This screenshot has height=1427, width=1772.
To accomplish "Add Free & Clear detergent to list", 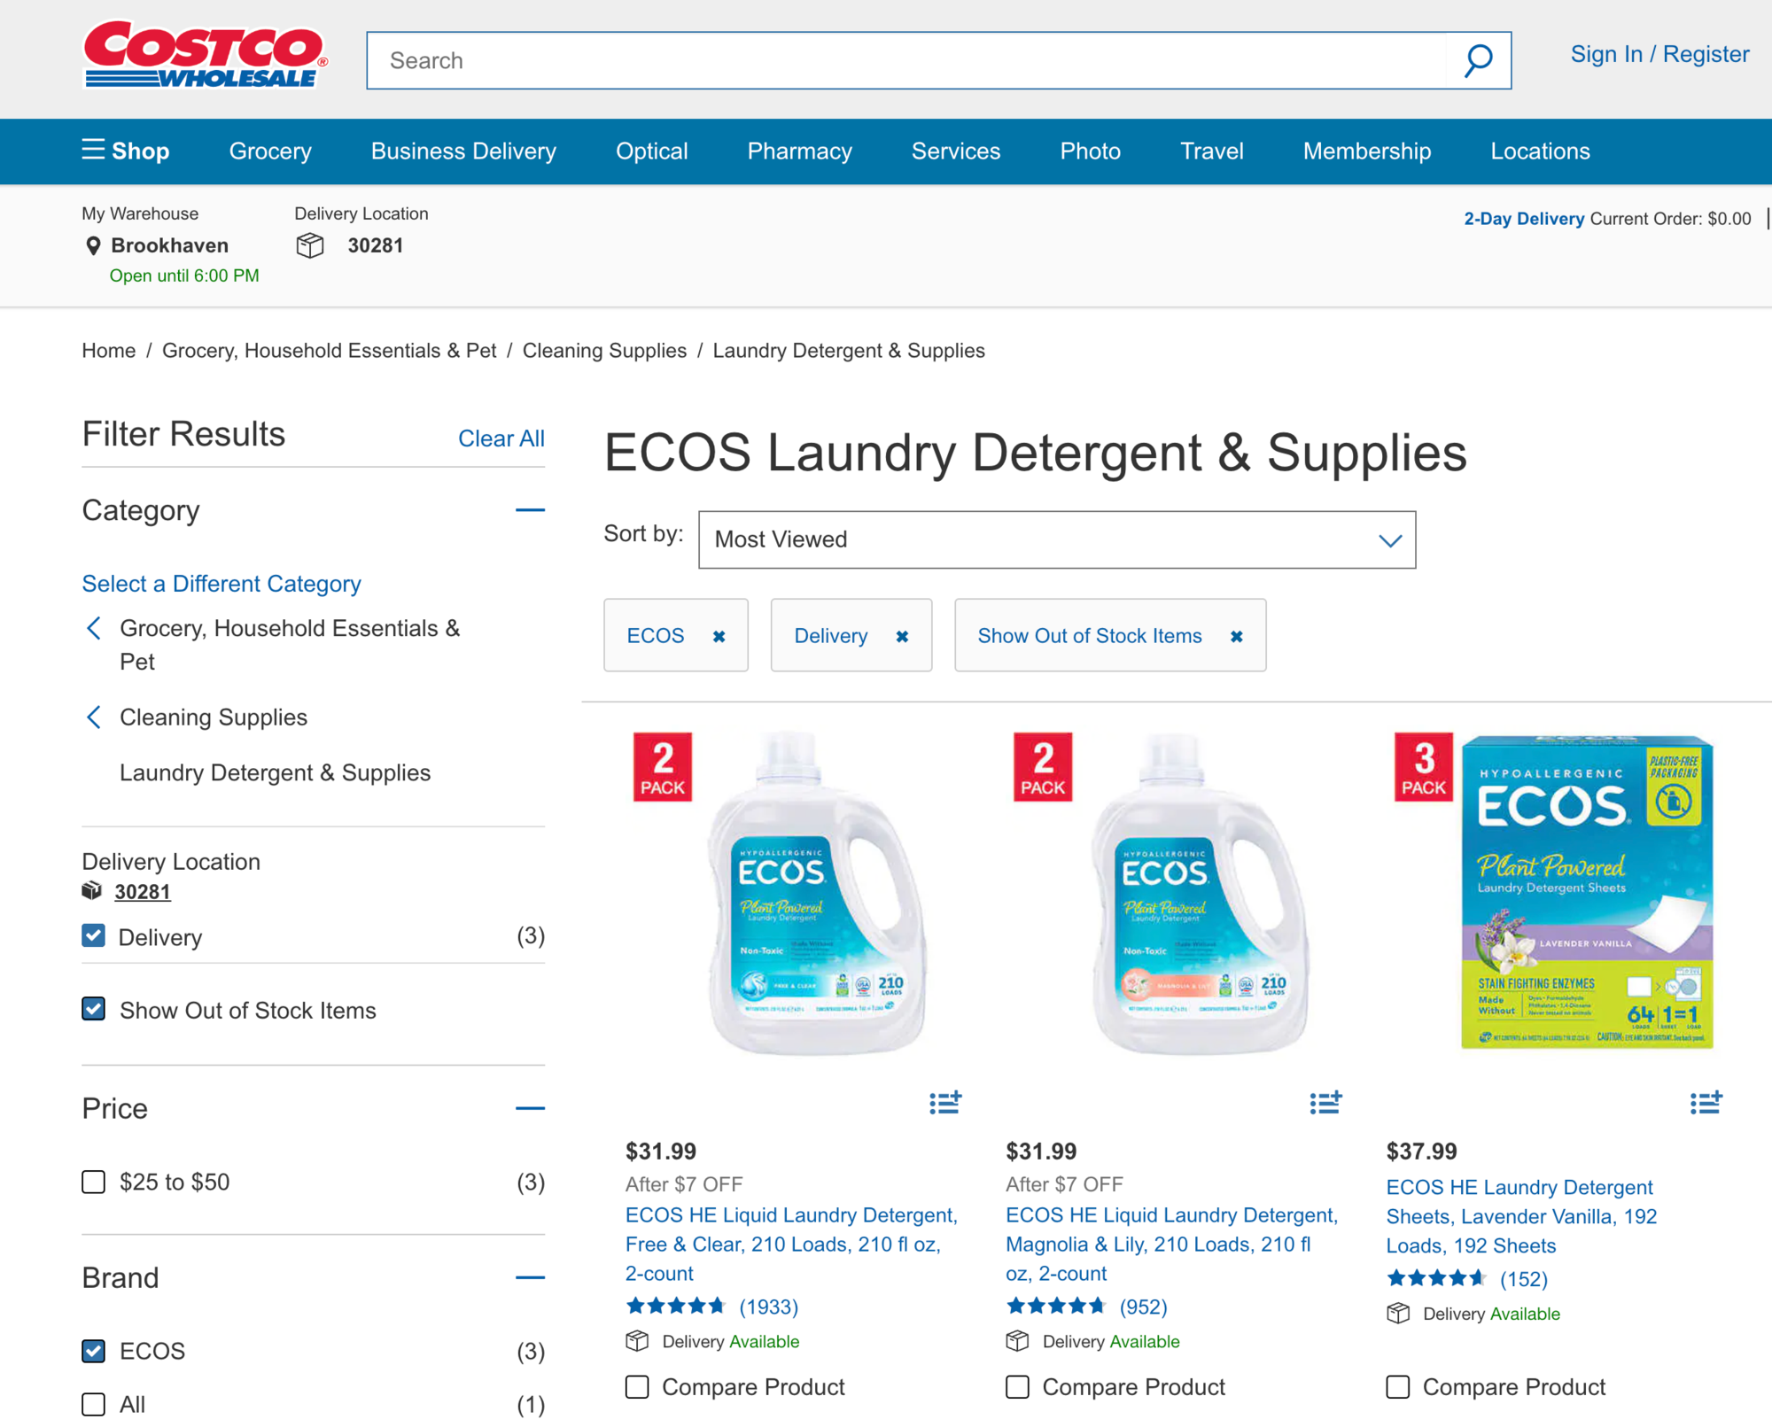I will pos(944,1102).
